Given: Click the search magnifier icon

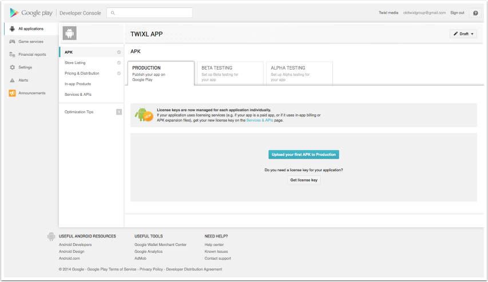Looking at the screenshot, I should [113, 13].
